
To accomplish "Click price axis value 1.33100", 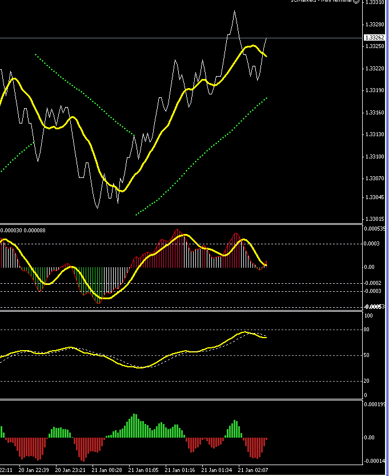I will (x=375, y=157).
